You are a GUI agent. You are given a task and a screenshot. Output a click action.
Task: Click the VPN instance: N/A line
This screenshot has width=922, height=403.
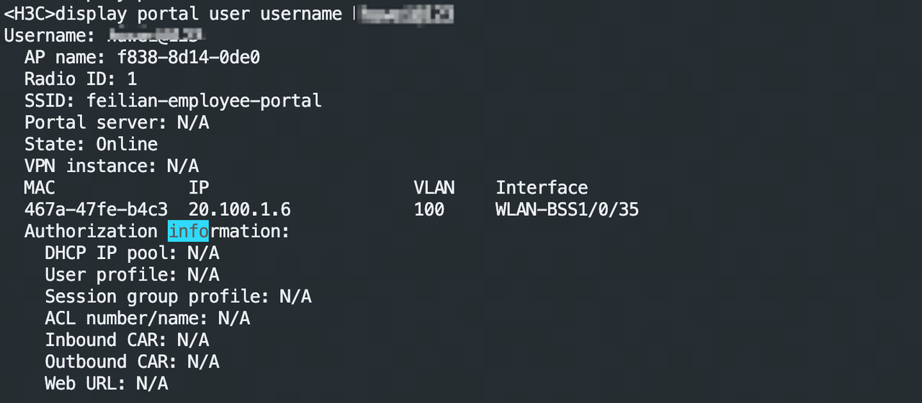click(x=112, y=166)
